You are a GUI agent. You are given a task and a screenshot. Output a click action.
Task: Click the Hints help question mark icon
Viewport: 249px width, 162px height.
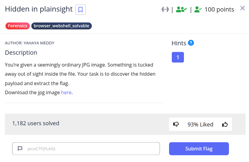(x=191, y=43)
